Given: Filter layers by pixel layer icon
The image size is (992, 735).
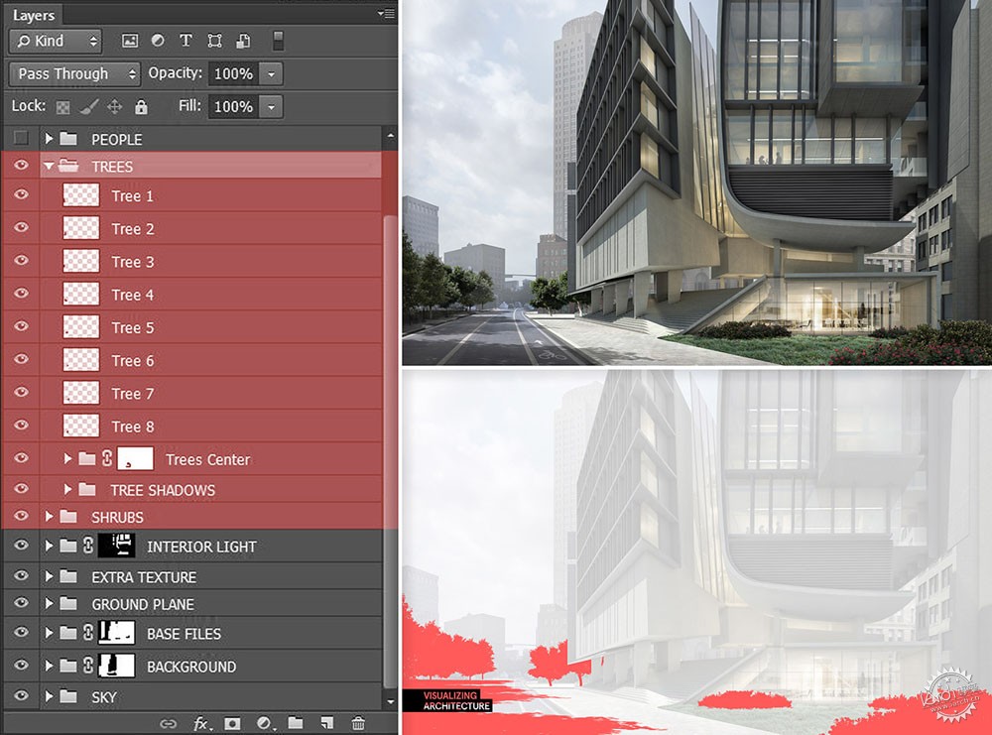Looking at the screenshot, I should (130, 41).
